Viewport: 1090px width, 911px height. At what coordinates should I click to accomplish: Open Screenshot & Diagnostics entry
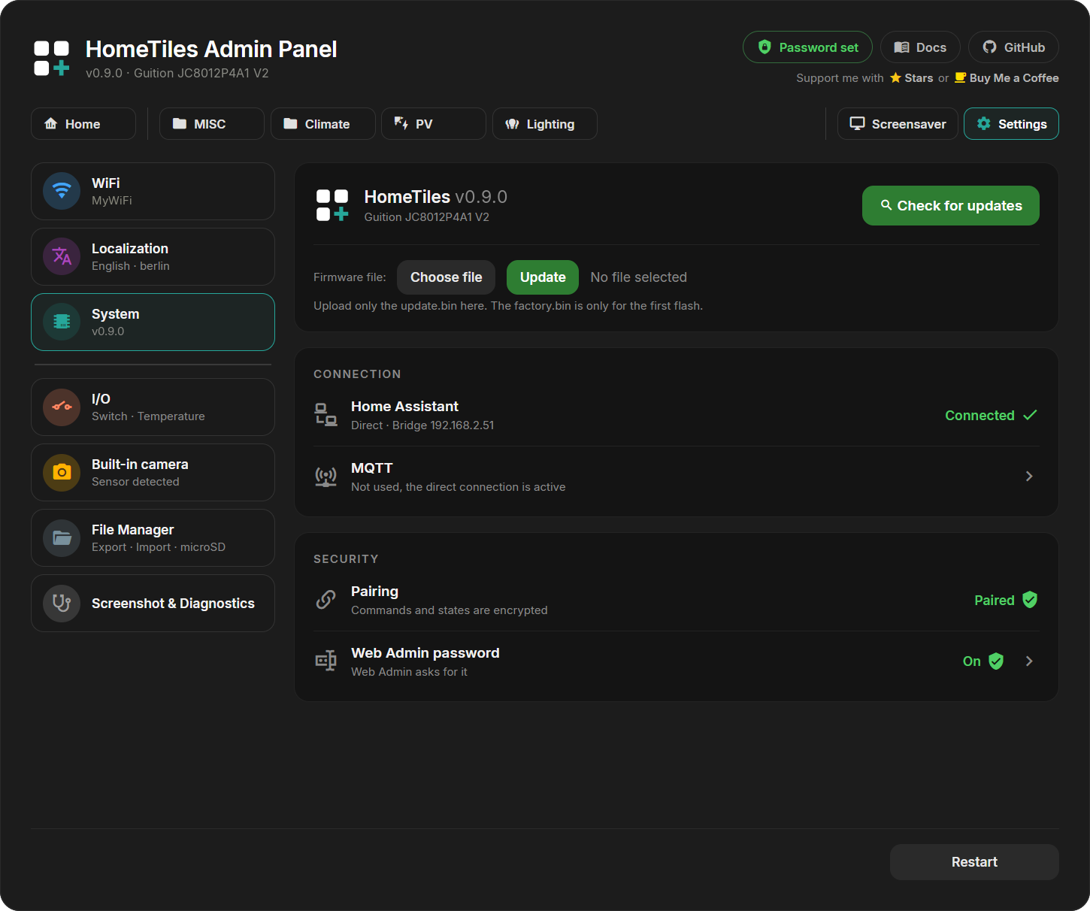pos(153,603)
